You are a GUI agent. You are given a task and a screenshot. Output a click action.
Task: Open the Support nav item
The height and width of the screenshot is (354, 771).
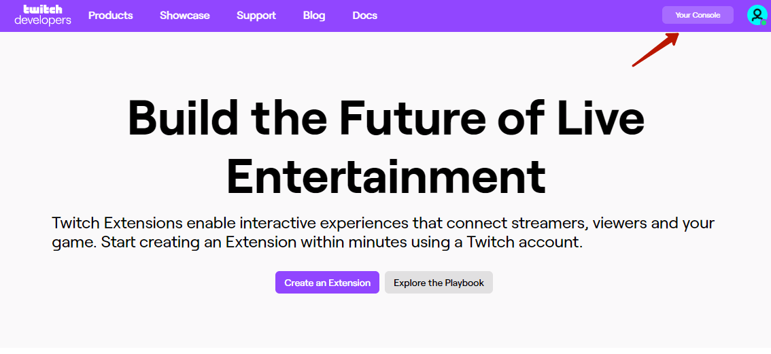pyautogui.click(x=256, y=16)
